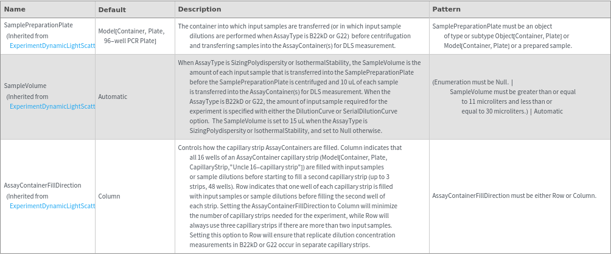
Task: Select the Pattern column header
Action: click(446, 9)
